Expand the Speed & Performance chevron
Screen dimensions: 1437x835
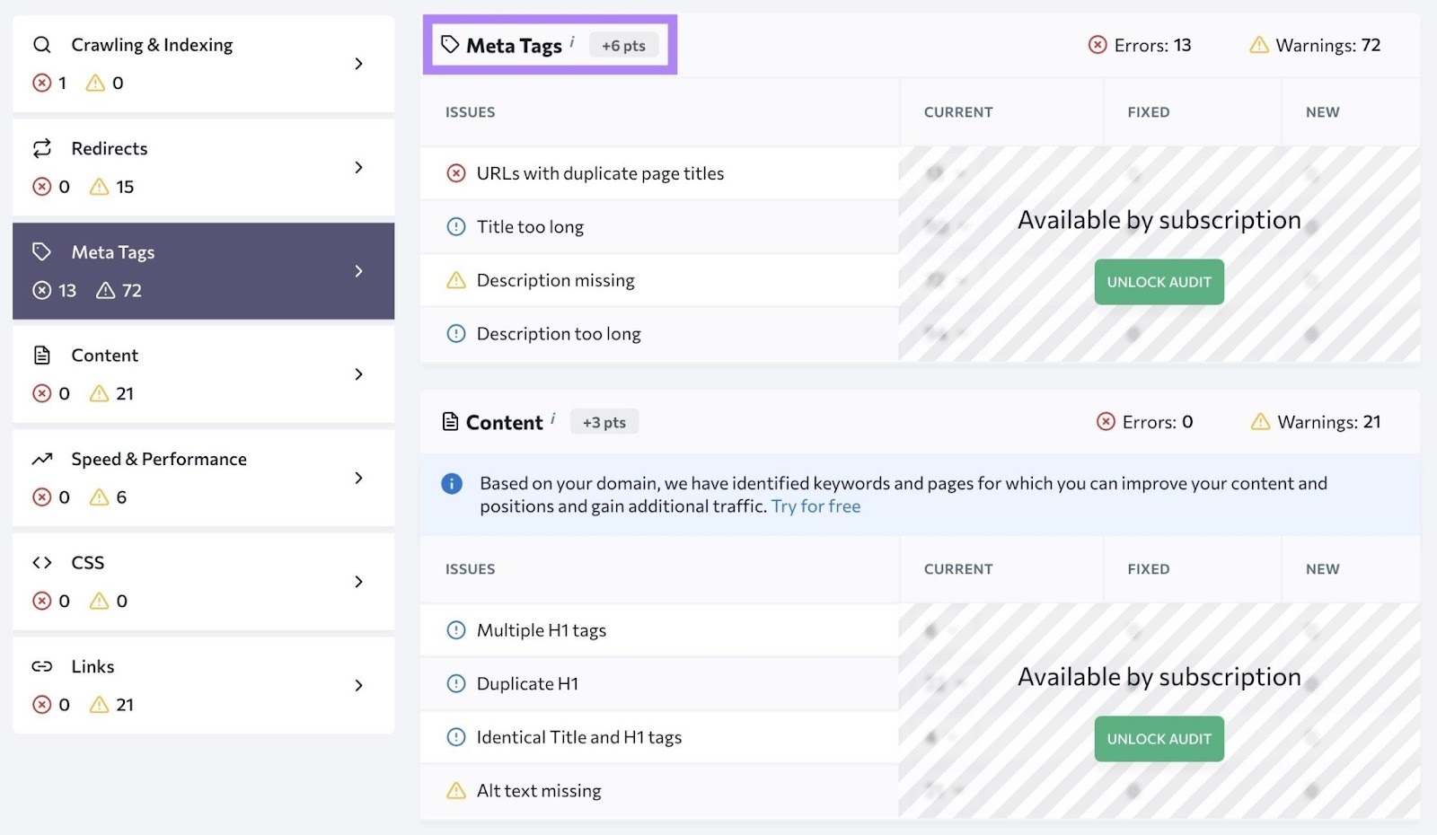point(358,479)
